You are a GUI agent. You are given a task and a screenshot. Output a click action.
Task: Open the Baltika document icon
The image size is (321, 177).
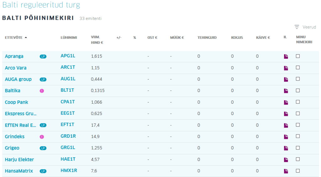point(286,91)
